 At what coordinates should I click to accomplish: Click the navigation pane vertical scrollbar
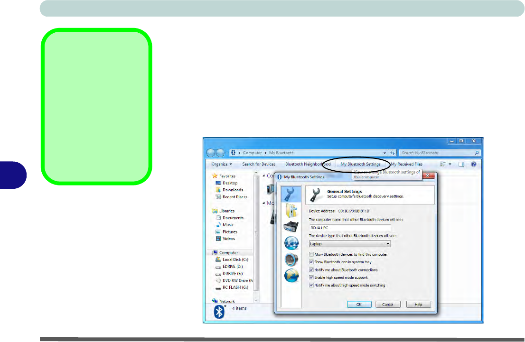pos(256,236)
